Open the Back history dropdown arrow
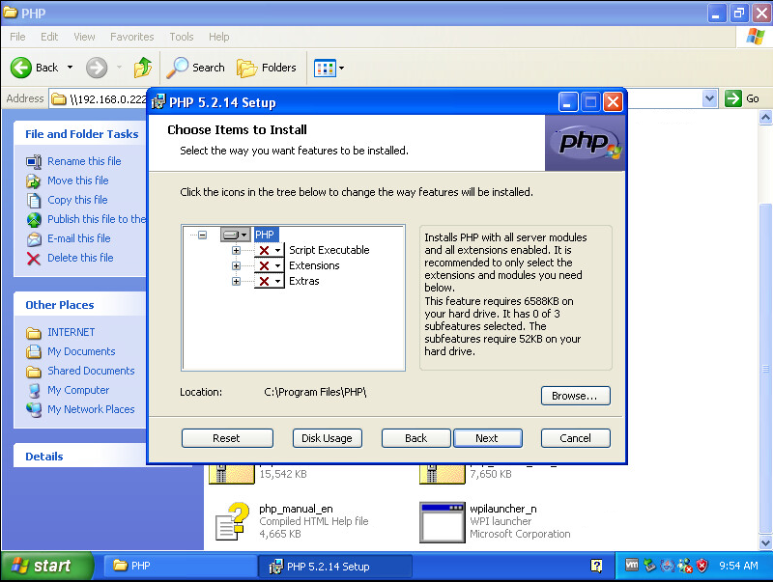The image size is (773, 582). click(70, 68)
